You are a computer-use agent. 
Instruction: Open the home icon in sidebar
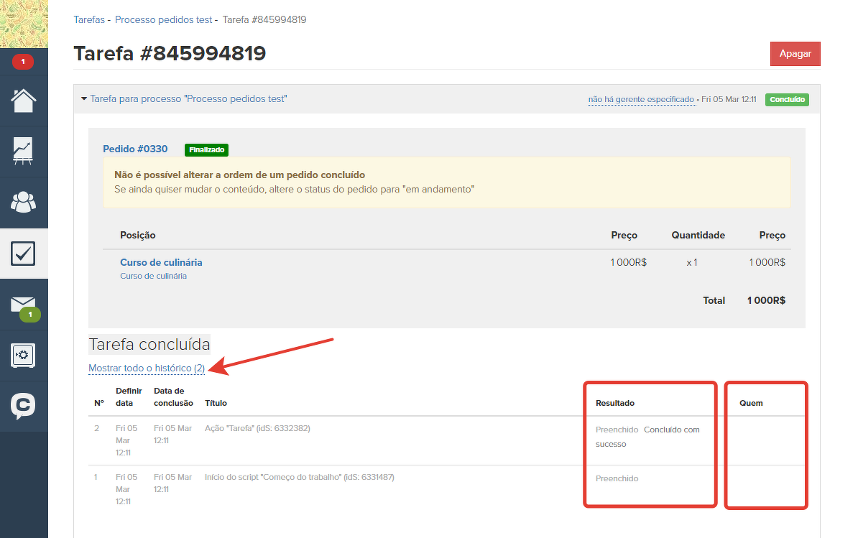(x=24, y=101)
